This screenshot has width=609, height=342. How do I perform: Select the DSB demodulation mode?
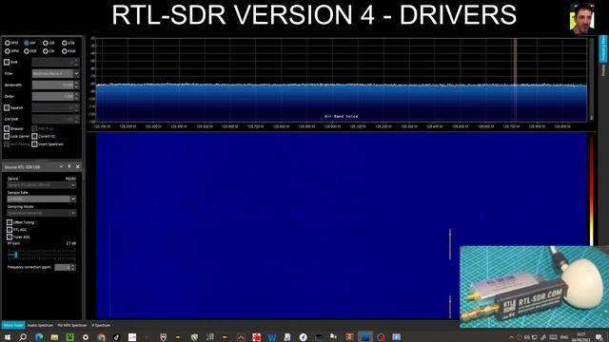tap(27, 50)
